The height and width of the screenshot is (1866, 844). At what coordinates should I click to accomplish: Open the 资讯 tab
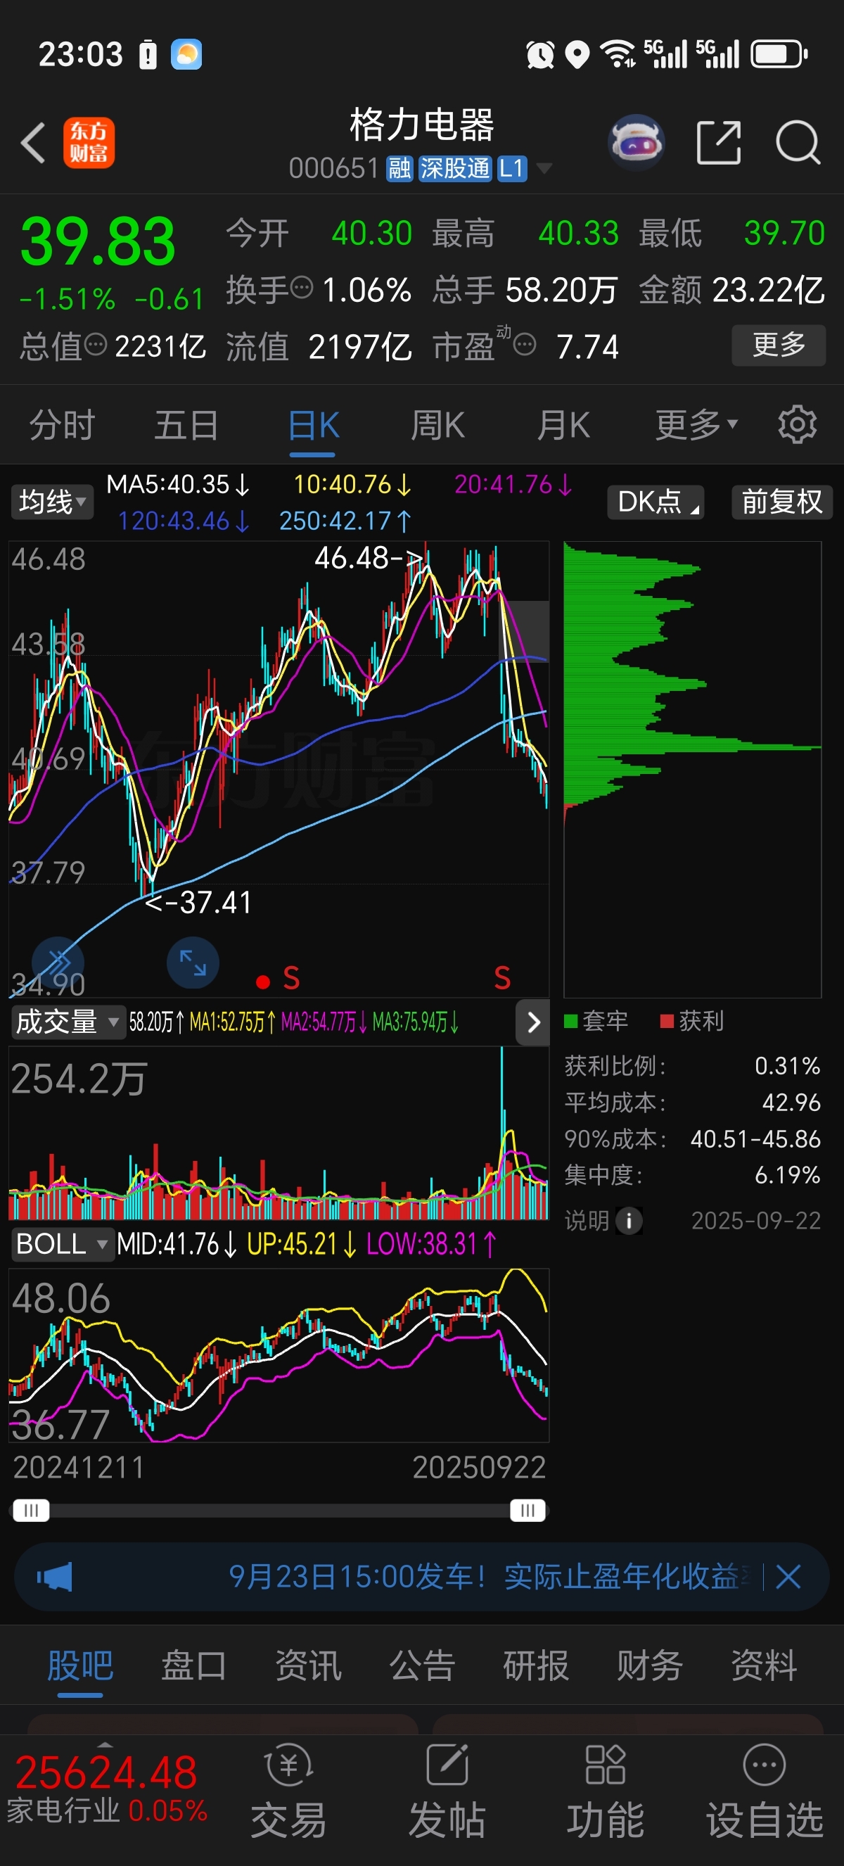(308, 1665)
